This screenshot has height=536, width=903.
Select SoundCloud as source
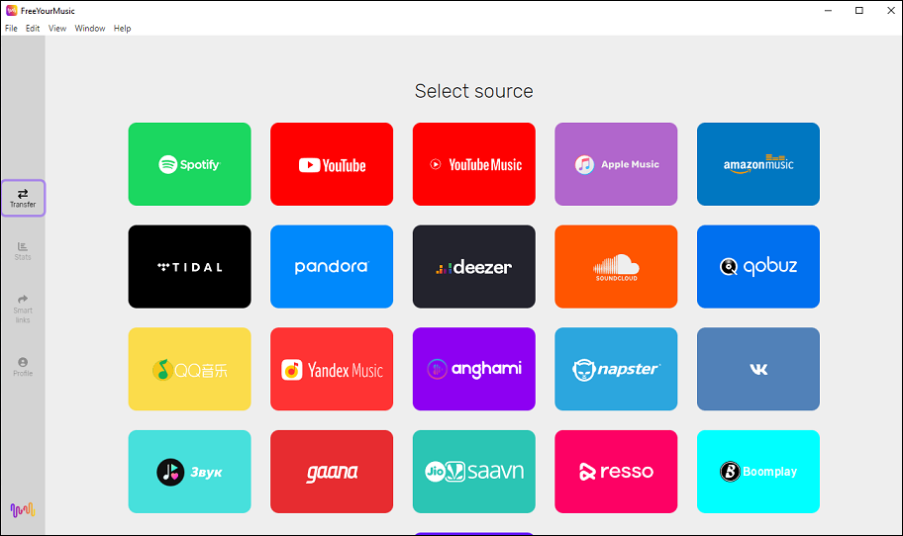pyautogui.click(x=616, y=266)
